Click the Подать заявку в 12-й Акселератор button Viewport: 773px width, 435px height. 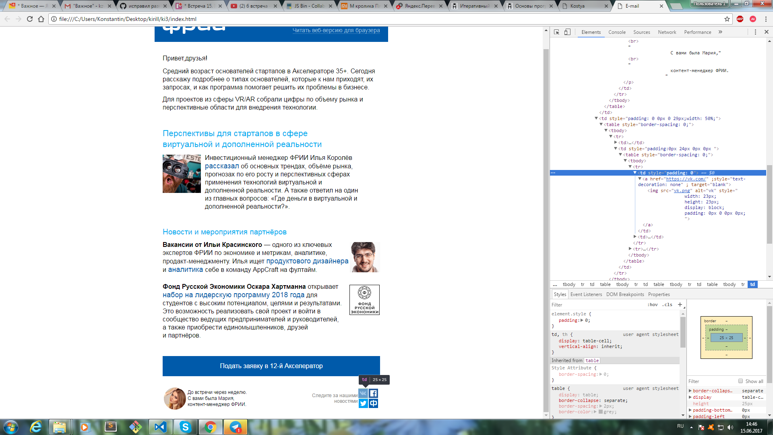[x=271, y=366]
